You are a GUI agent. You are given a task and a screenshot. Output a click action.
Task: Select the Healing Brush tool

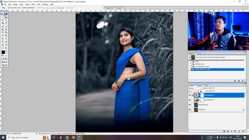[3, 26]
